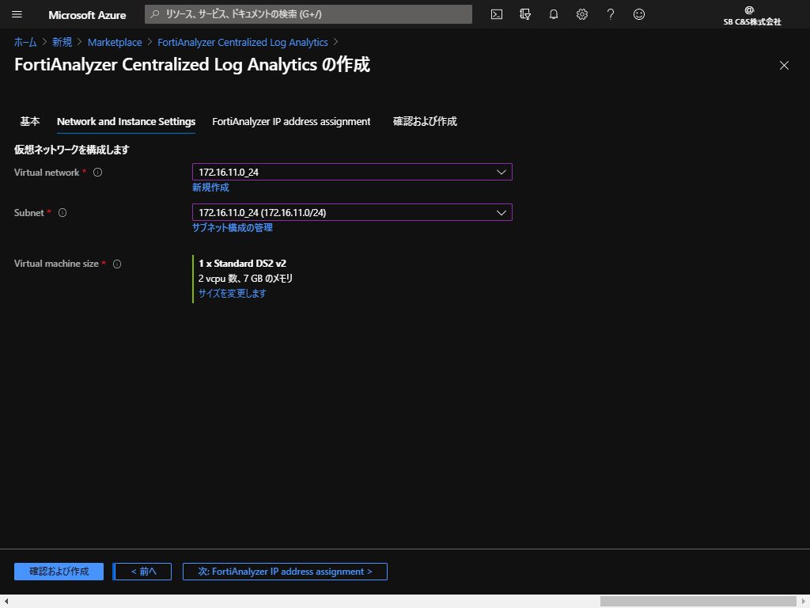Show info tooltip for Virtual machine size

click(x=117, y=264)
